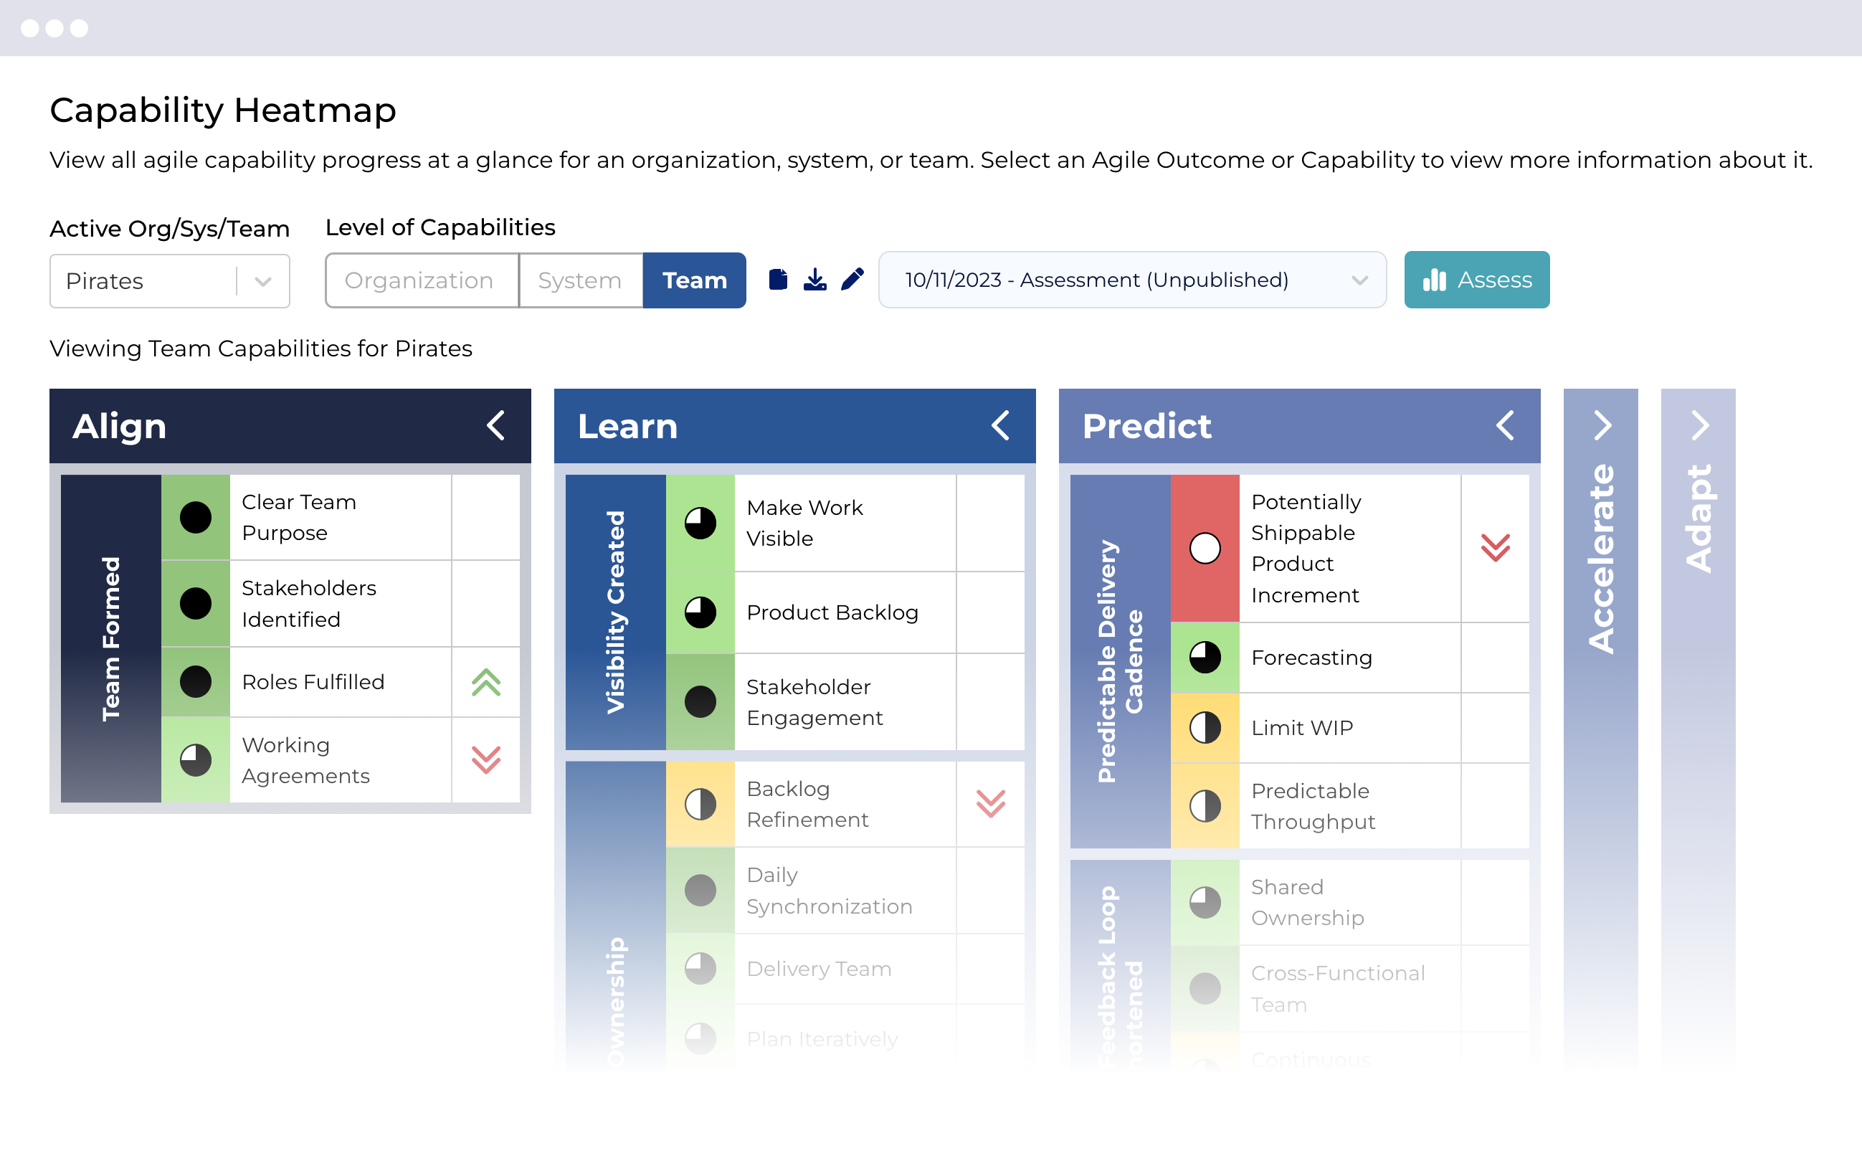Click red down-trend arrows for Working Agreements
1862x1151 pixels.
tap(485, 759)
